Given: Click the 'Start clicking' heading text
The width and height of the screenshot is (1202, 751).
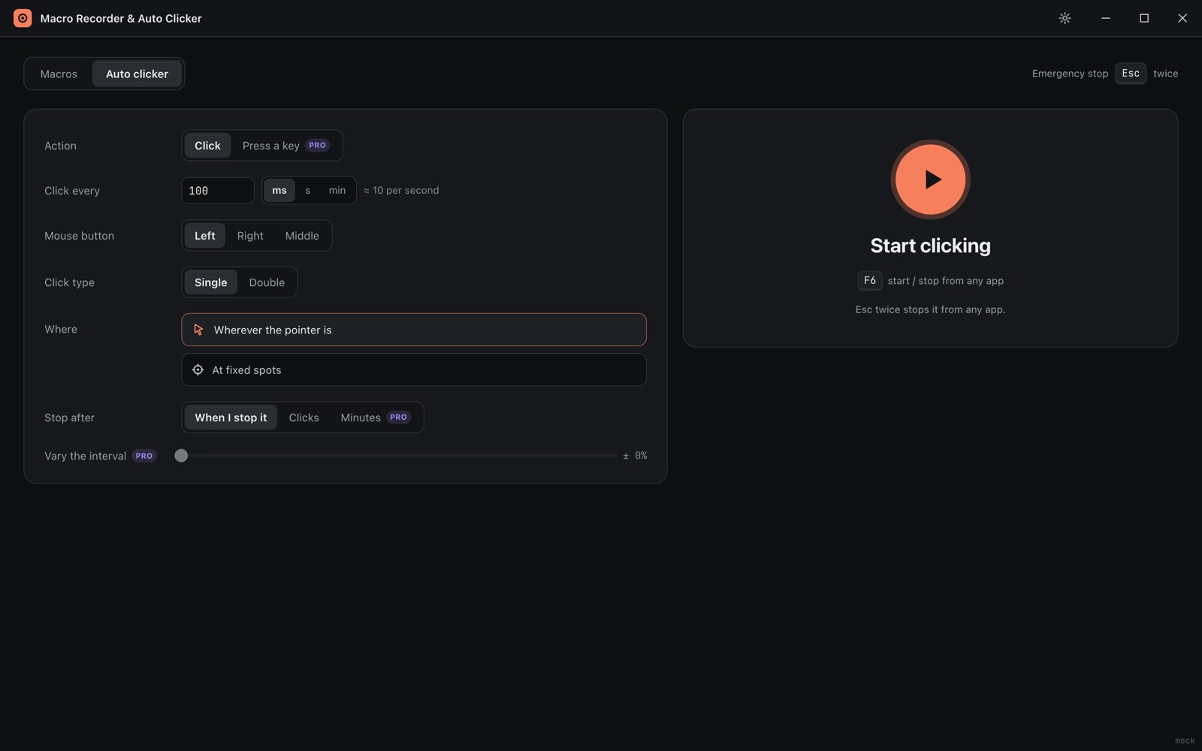Looking at the screenshot, I should [930, 246].
